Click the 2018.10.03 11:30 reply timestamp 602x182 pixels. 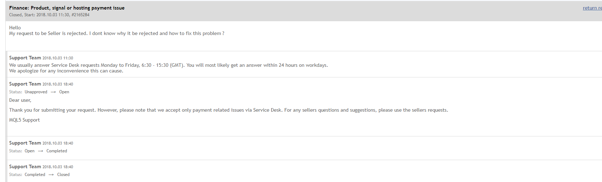point(58,58)
